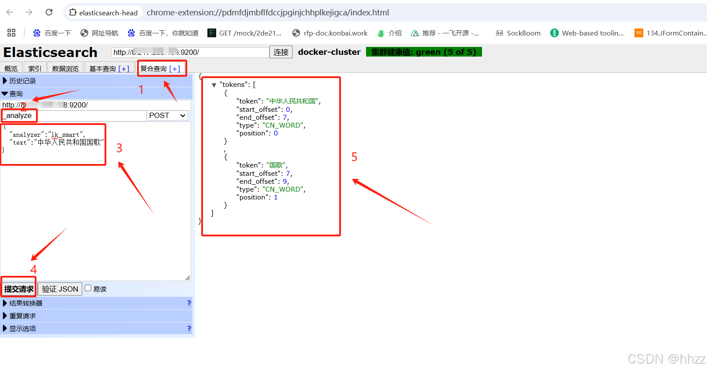The image size is (707, 371).
Task: Toggle the 易读 checkbox
Action: 88,288
